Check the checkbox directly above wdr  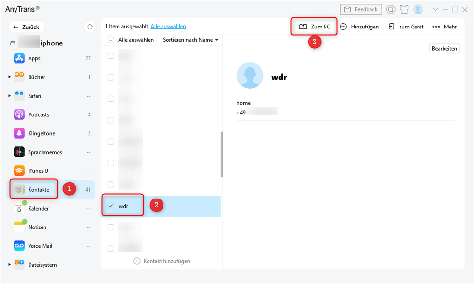click(111, 185)
